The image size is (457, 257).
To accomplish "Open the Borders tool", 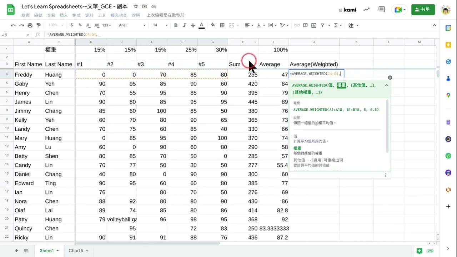I will pyautogui.click(x=222, y=25).
